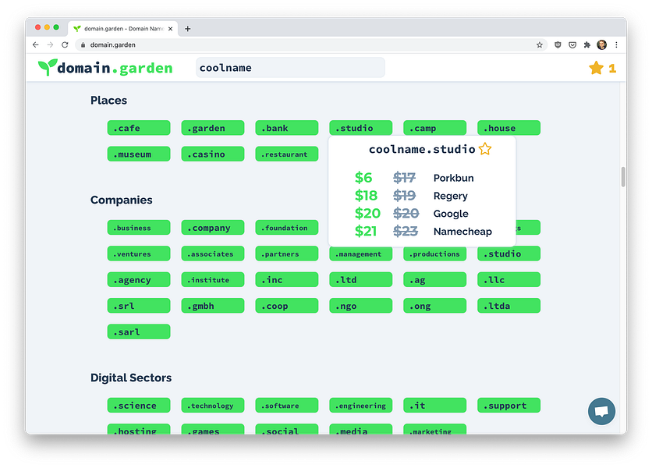The height and width of the screenshot is (468, 652).
Task: Click the site lock icon
Action: pos(83,45)
